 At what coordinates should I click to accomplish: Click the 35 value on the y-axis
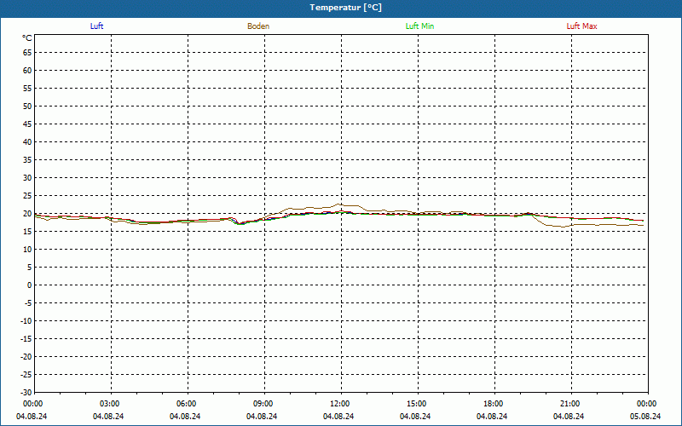tap(27, 160)
